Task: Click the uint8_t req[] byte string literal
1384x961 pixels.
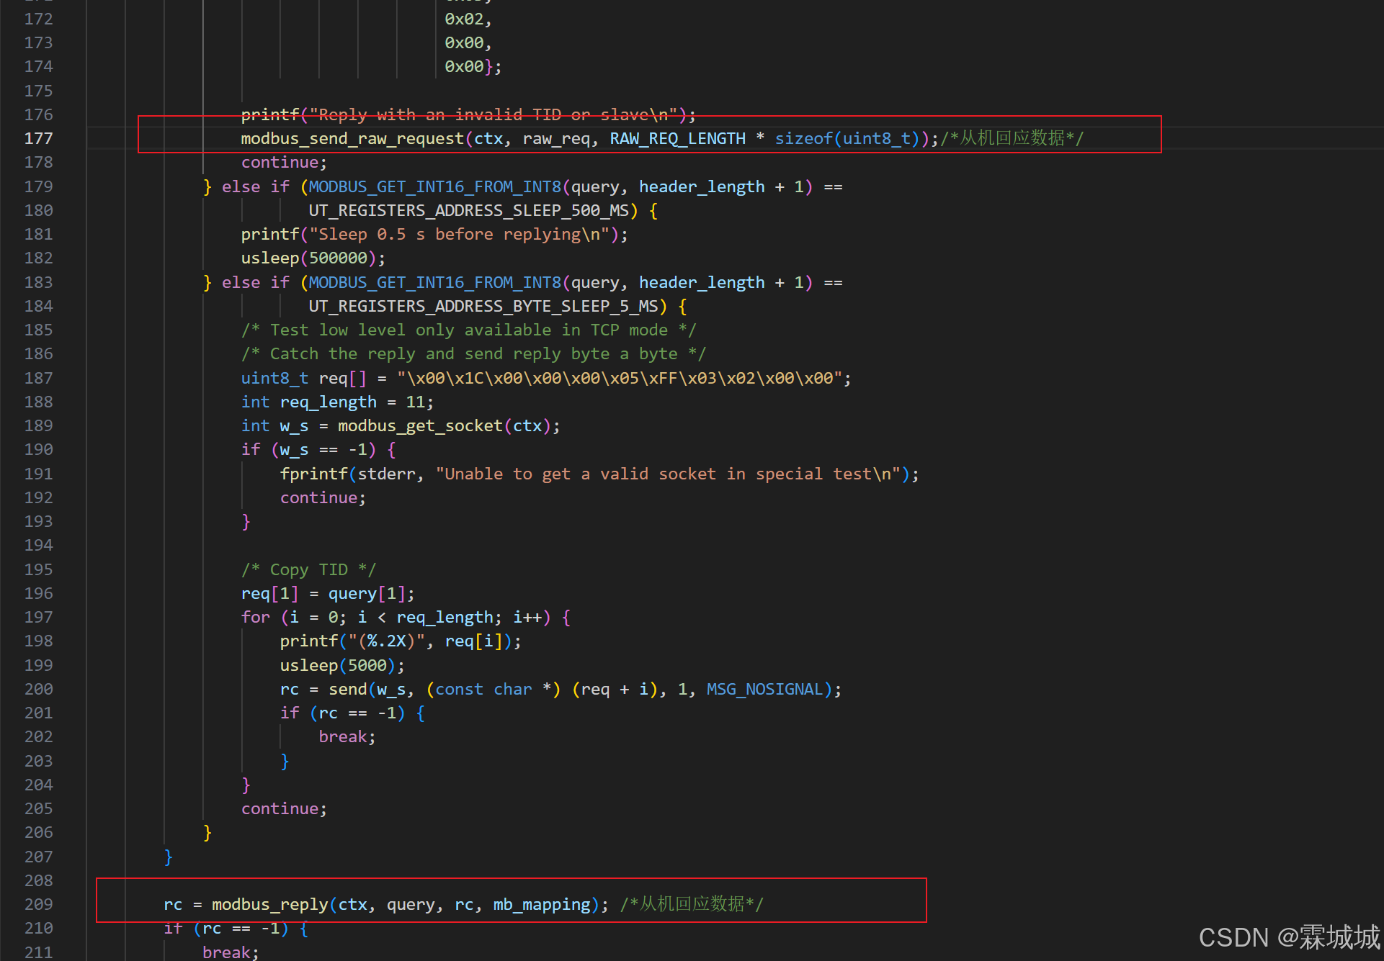Action: 620,378
